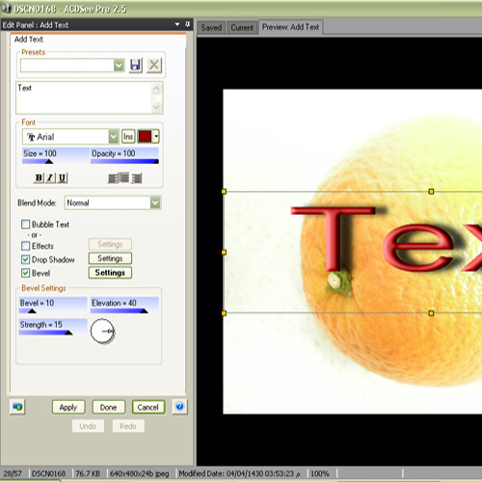
Task: Enable the Effects checkbox
Action: (x=25, y=246)
